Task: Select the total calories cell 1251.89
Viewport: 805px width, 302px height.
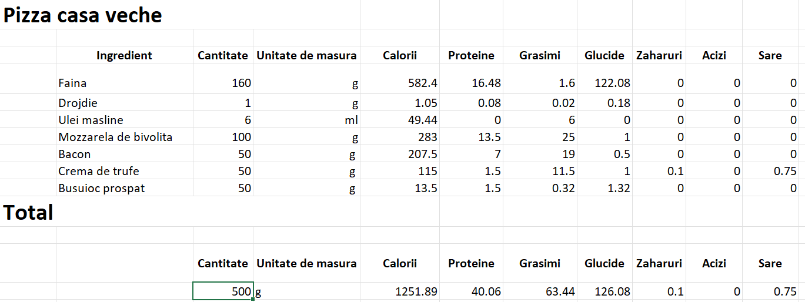Action: (x=400, y=291)
